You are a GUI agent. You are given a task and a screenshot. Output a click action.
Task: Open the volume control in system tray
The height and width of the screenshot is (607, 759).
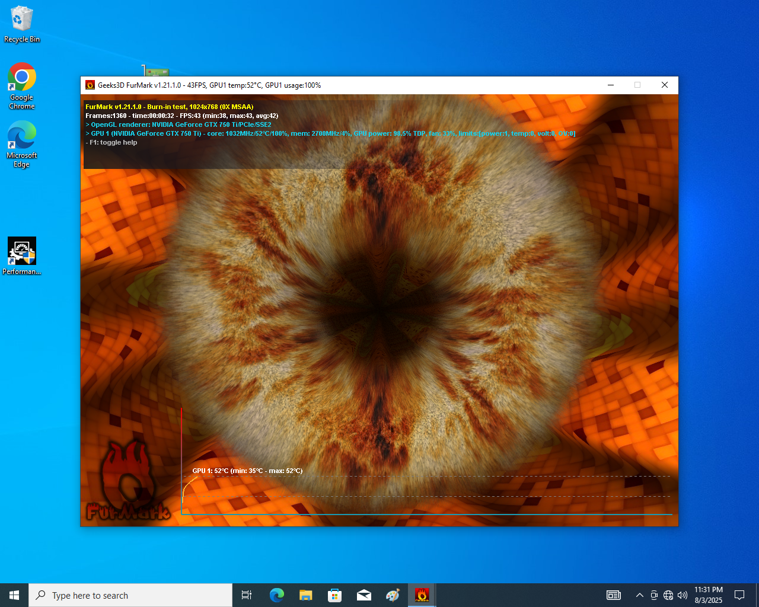pos(683,595)
